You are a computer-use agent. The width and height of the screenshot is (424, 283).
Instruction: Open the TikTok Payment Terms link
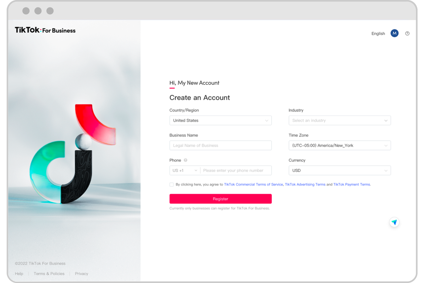tap(351, 184)
